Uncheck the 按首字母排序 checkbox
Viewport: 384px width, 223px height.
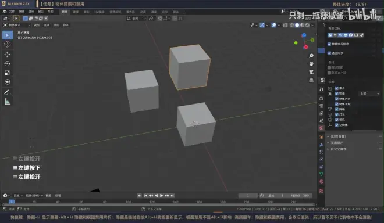(x=329, y=44)
